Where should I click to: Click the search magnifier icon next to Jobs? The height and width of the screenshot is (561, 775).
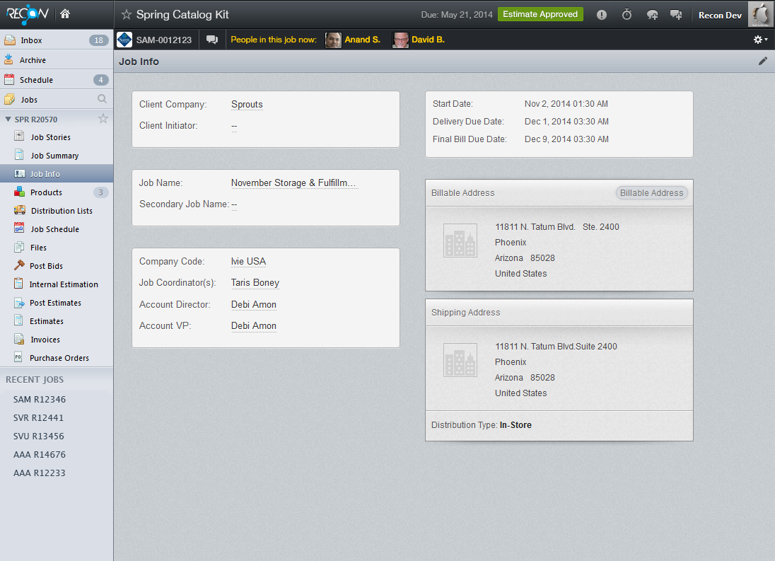(x=102, y=99)
